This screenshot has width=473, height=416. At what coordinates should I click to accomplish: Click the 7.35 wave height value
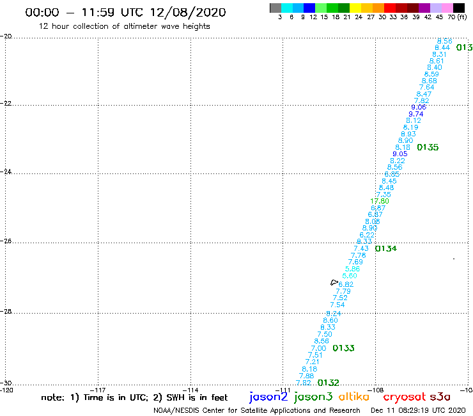point(384,195)
